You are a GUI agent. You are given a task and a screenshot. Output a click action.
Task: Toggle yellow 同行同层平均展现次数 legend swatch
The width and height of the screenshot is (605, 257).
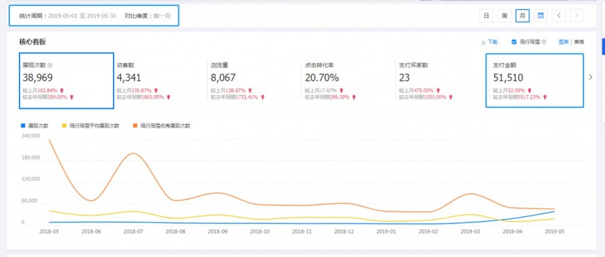click(65, 125)
